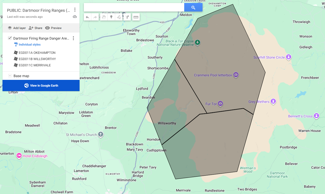Click the blue search magnifier button
The height and width of the screenshot is (194, 325).
[193, 8]
